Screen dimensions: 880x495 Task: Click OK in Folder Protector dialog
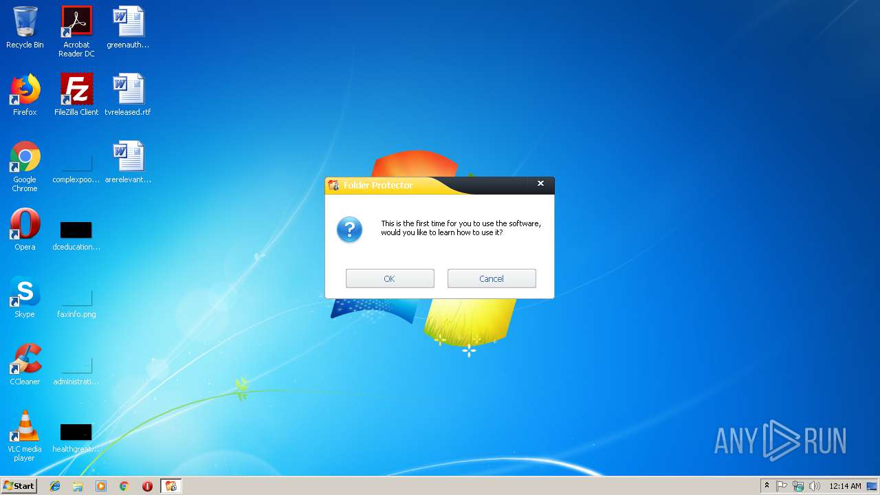(390, 278)
